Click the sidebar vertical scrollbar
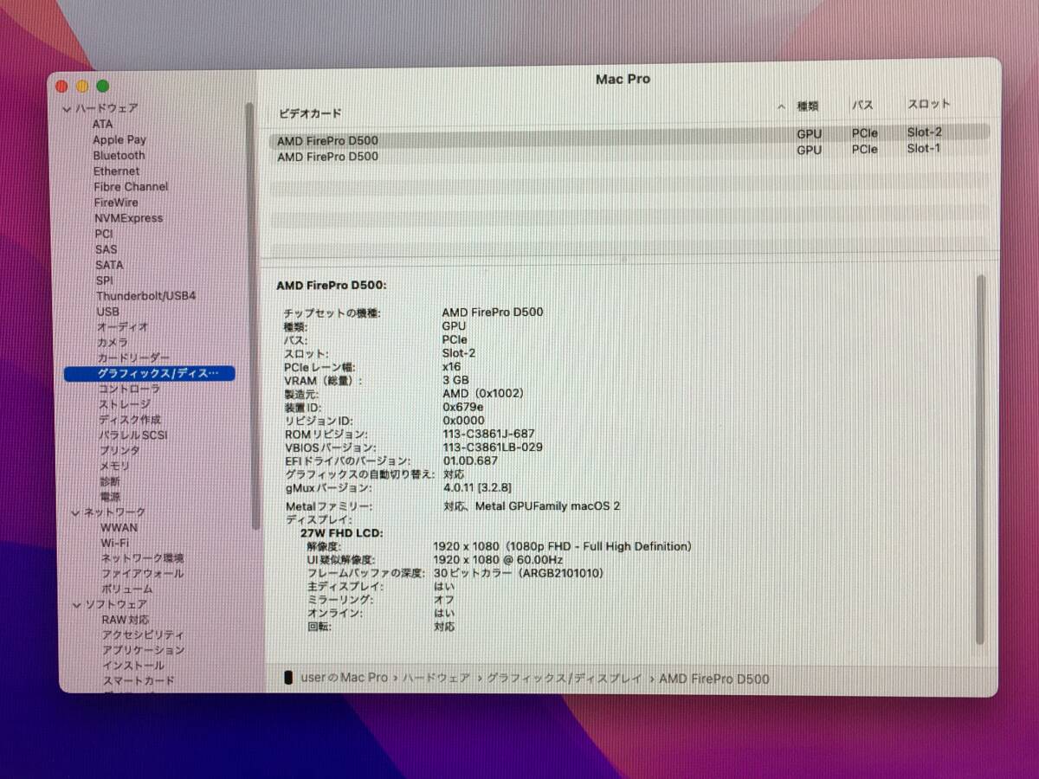 click(x=253, y=316)
